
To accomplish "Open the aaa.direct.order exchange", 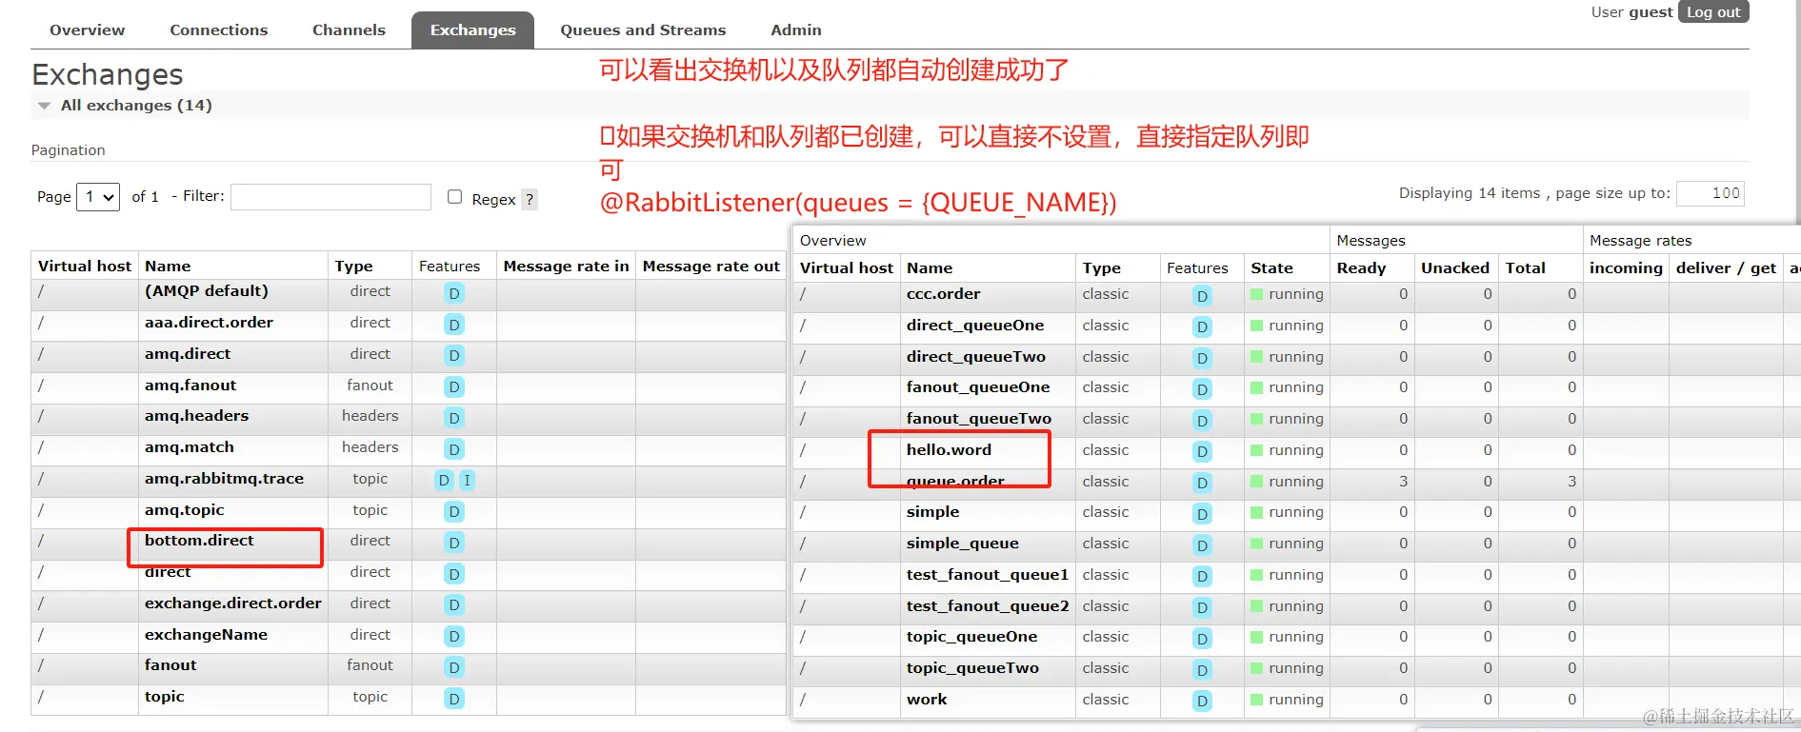I will (209, 323).
